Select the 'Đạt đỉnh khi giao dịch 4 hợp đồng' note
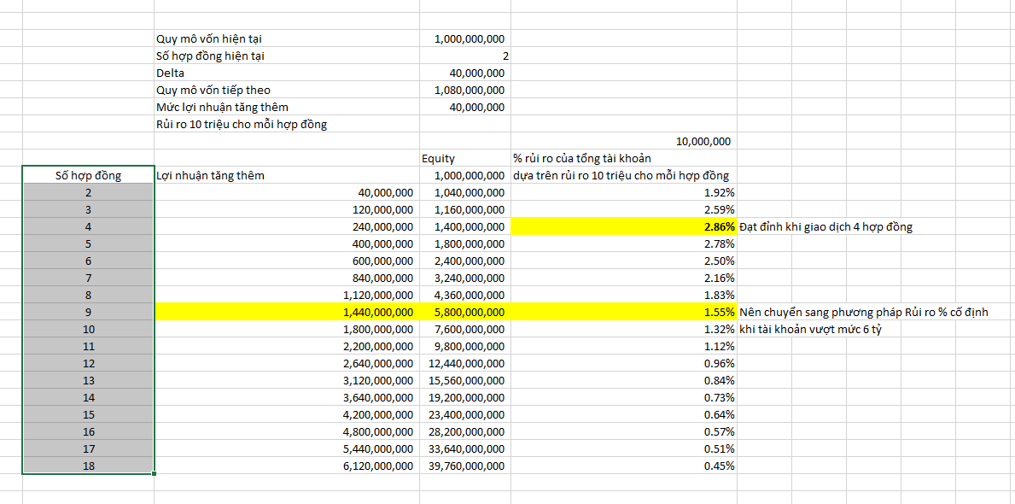 pyautogui.click(x=825, y=226)
